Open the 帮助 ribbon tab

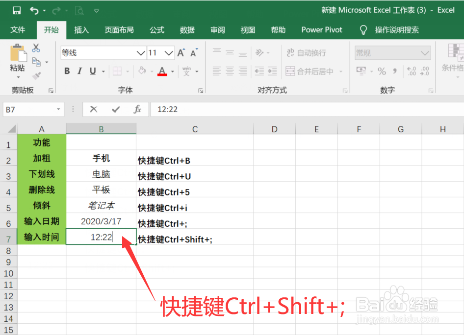tap(278, 30)
